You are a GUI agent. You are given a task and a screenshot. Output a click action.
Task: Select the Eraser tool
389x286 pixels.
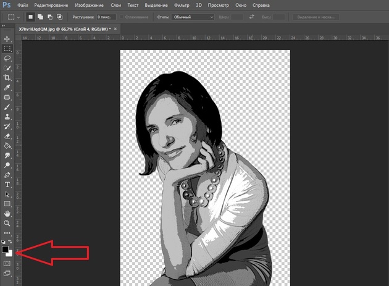pyautogui.click(x=7, y=136)
